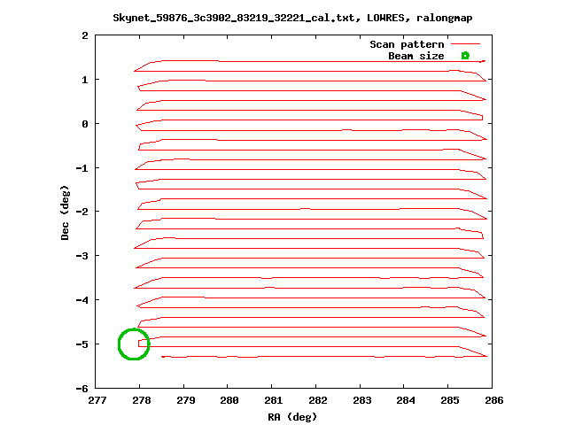The image size is (567, 425).
Task: Click the x-axis tick label 282
Action: tap(317, 400)
